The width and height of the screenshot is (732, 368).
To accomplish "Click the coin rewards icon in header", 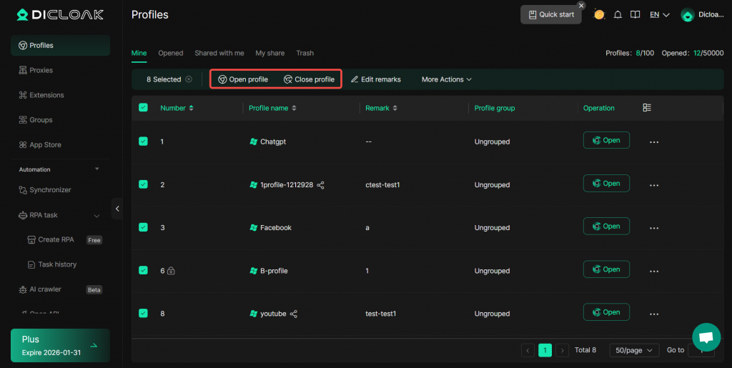I will tap(599, 15).
